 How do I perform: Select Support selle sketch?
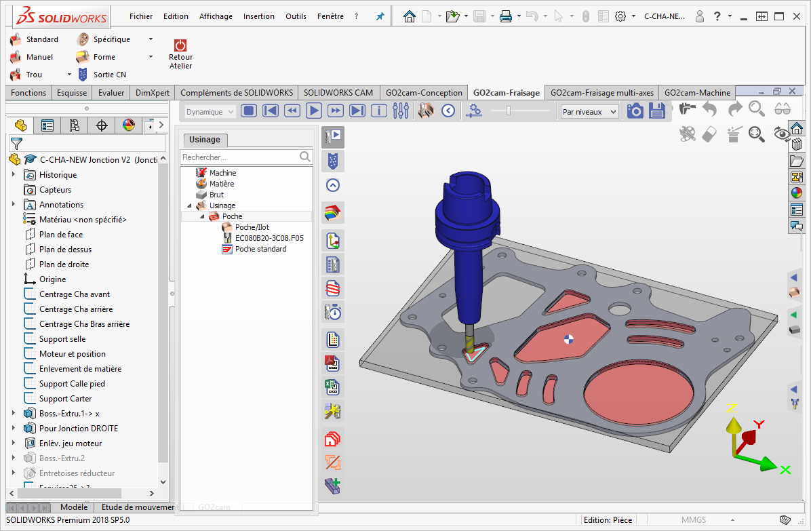(62, 339)
